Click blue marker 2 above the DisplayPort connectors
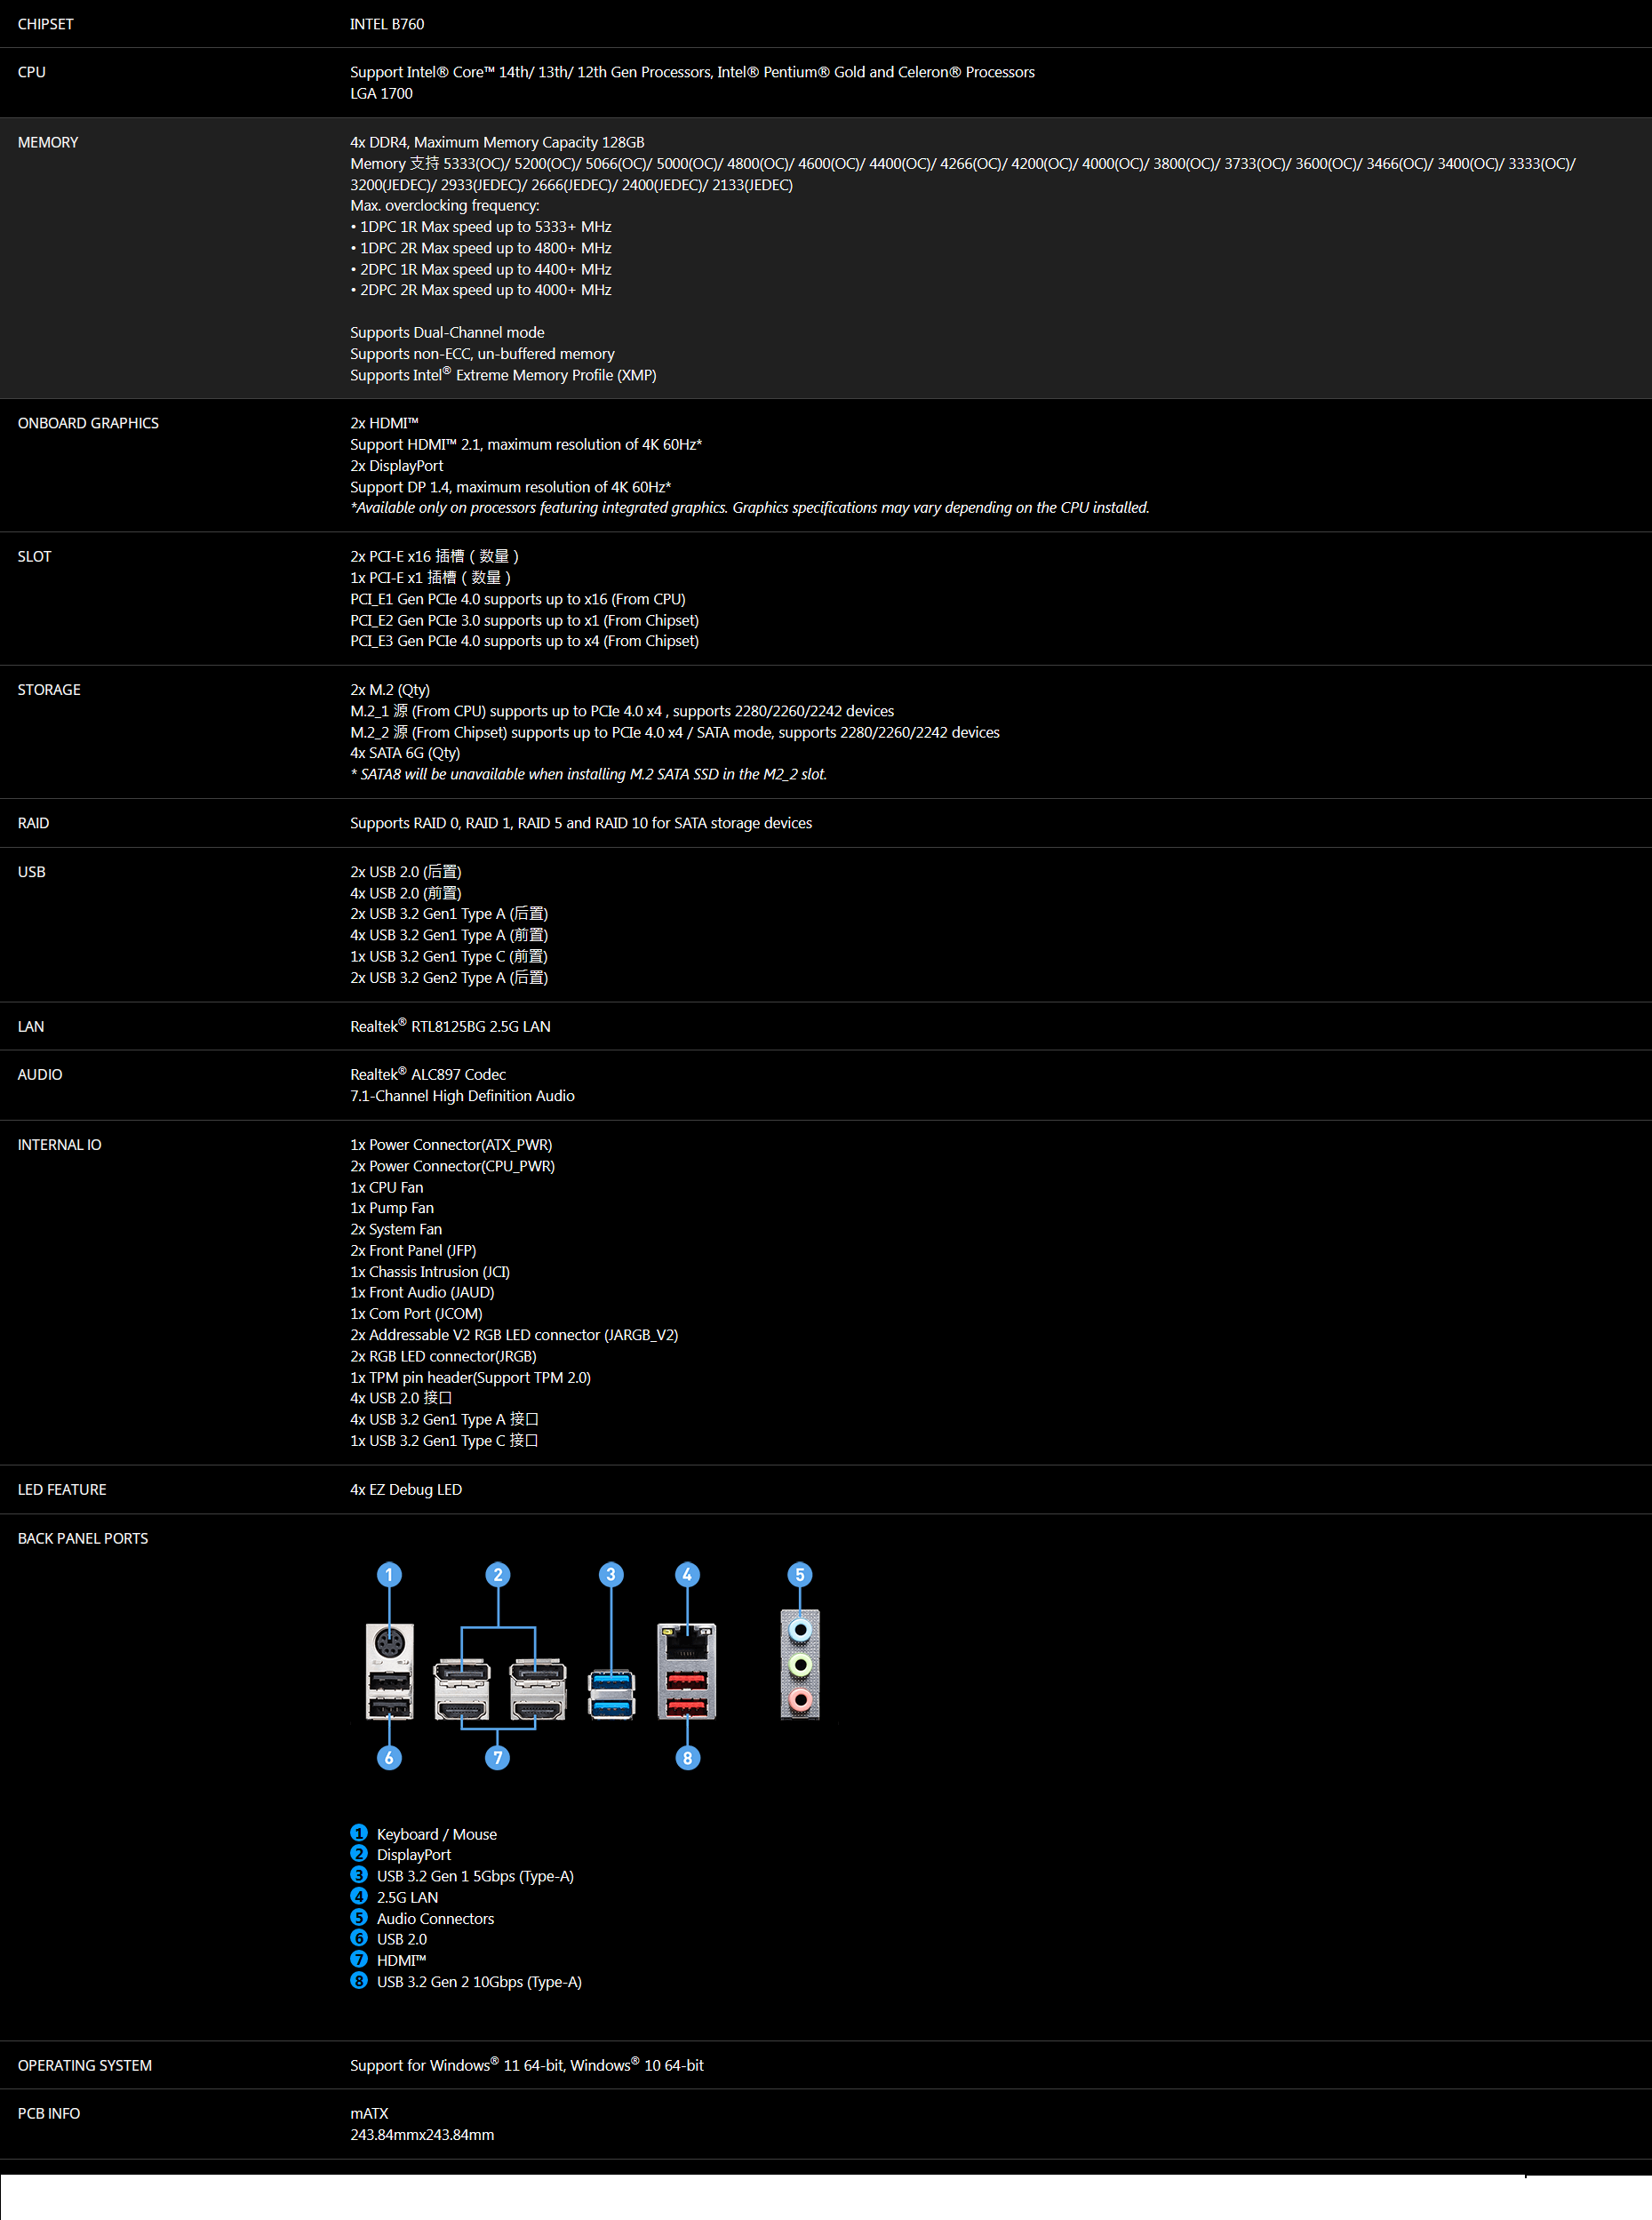The height and width of the screenshot is (2220, 1652). click(x=498, y=1574)
